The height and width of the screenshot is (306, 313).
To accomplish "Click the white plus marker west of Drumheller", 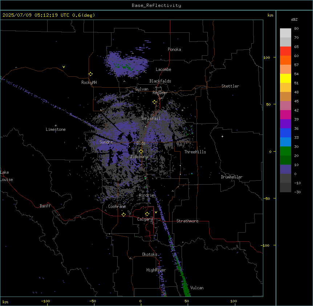I will 222,136.
